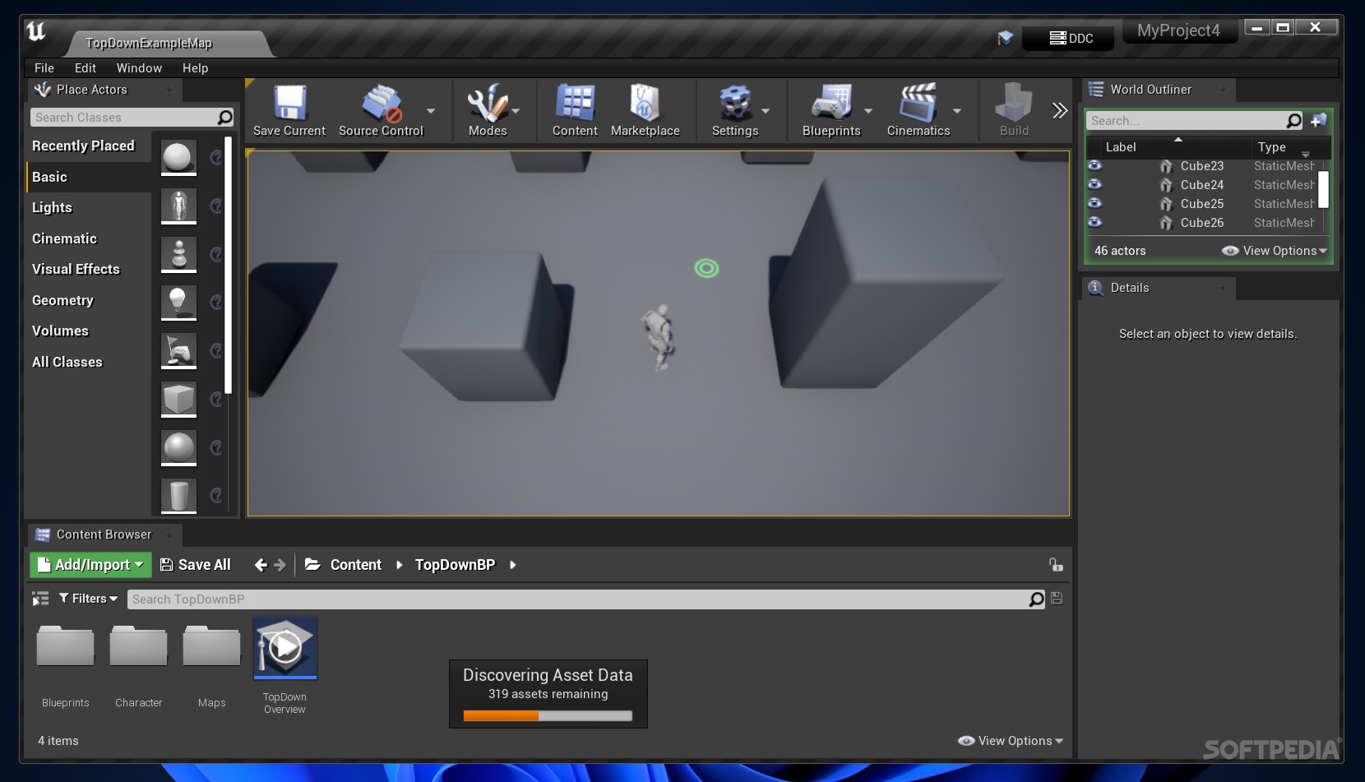Click add folder icon in World Outliner
The image size is (1365, 782).
[x=1318, y=121]
